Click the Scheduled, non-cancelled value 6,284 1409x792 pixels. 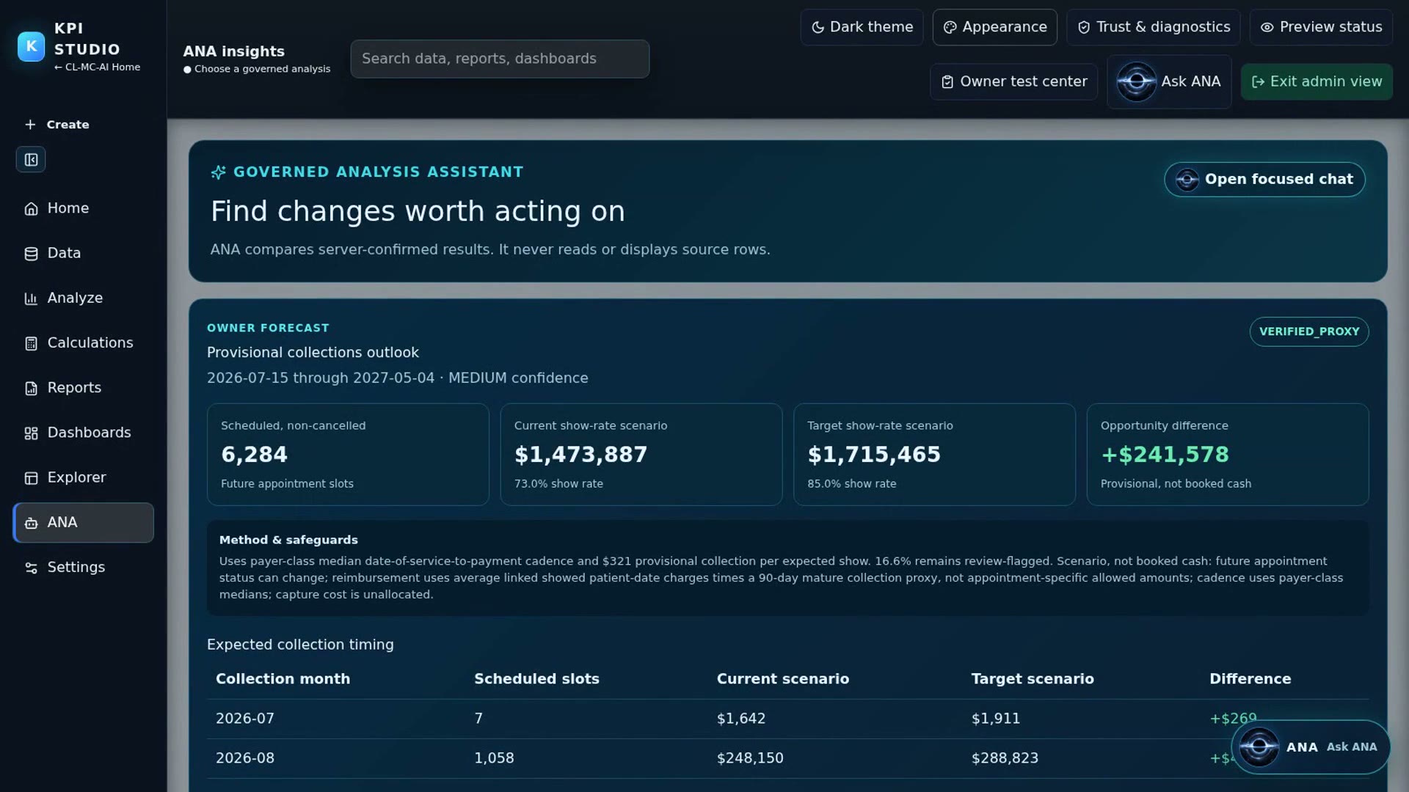click(x=254, y=455)
